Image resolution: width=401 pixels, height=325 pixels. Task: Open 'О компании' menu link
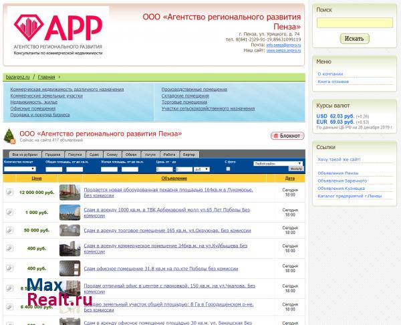click(330, 74)
